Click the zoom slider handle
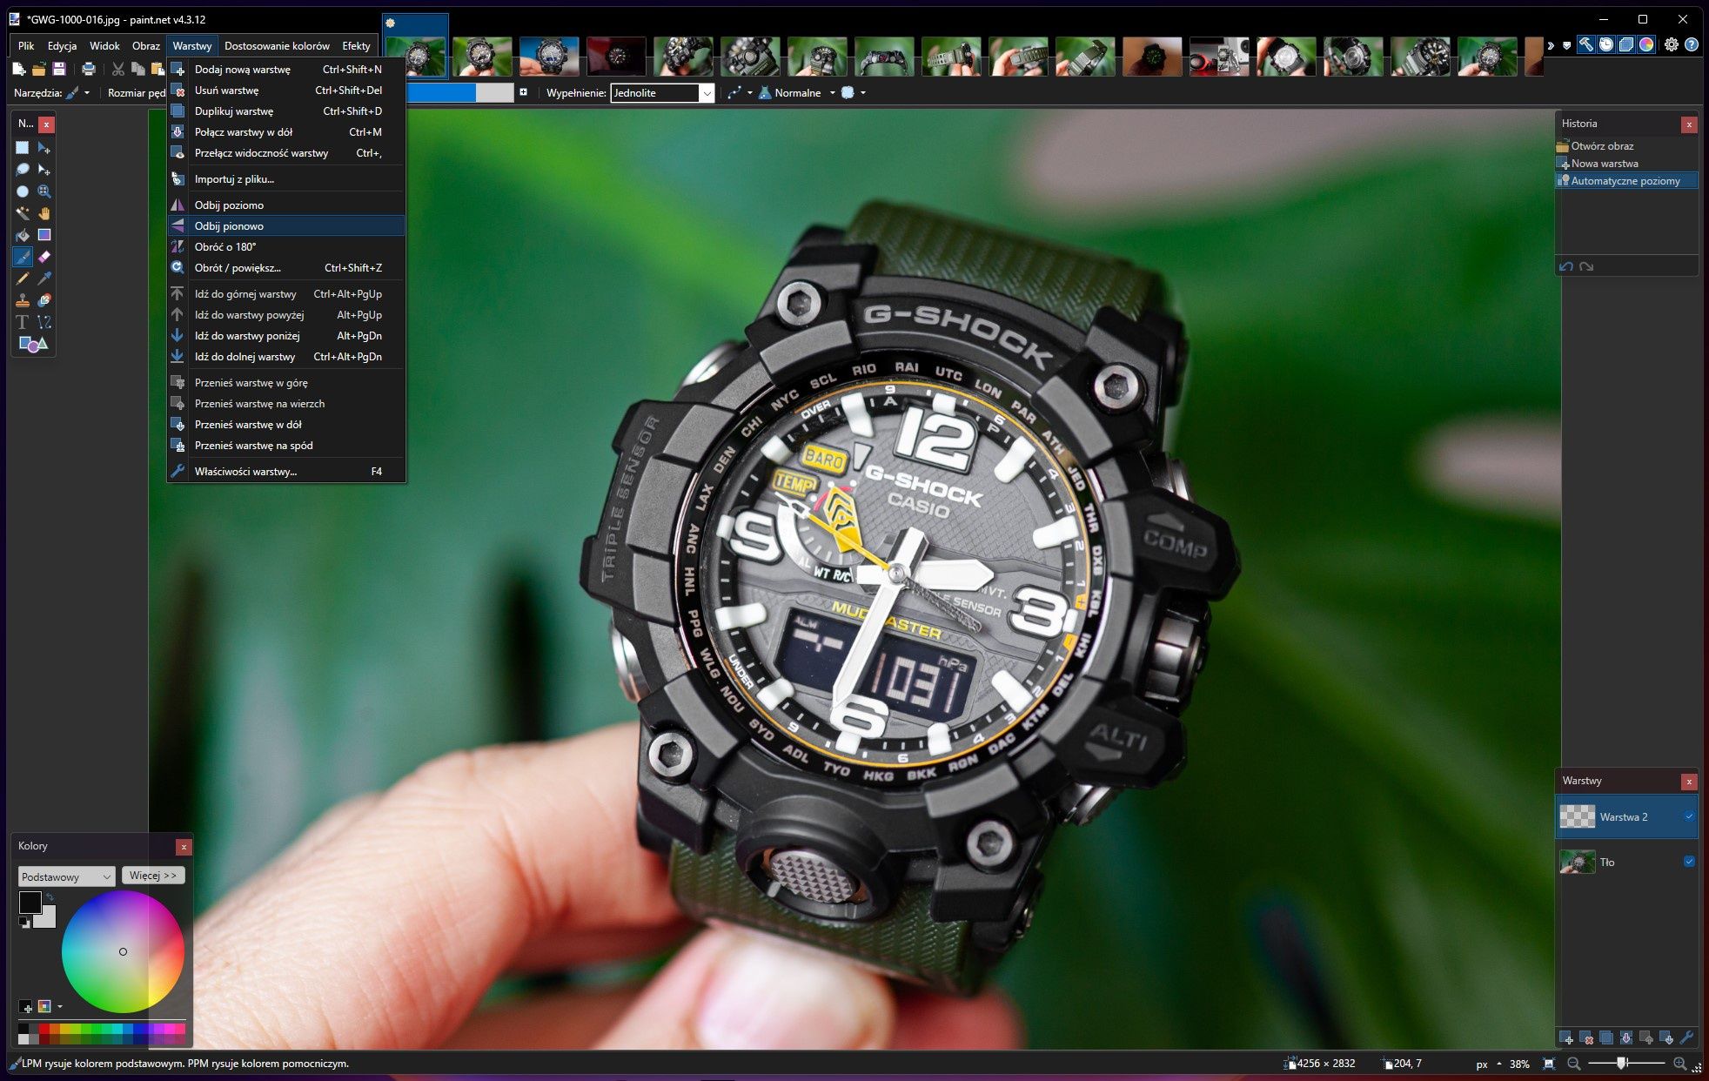The image size is (1709, 1081). pyautogui.click(x=1622, y=1064)
